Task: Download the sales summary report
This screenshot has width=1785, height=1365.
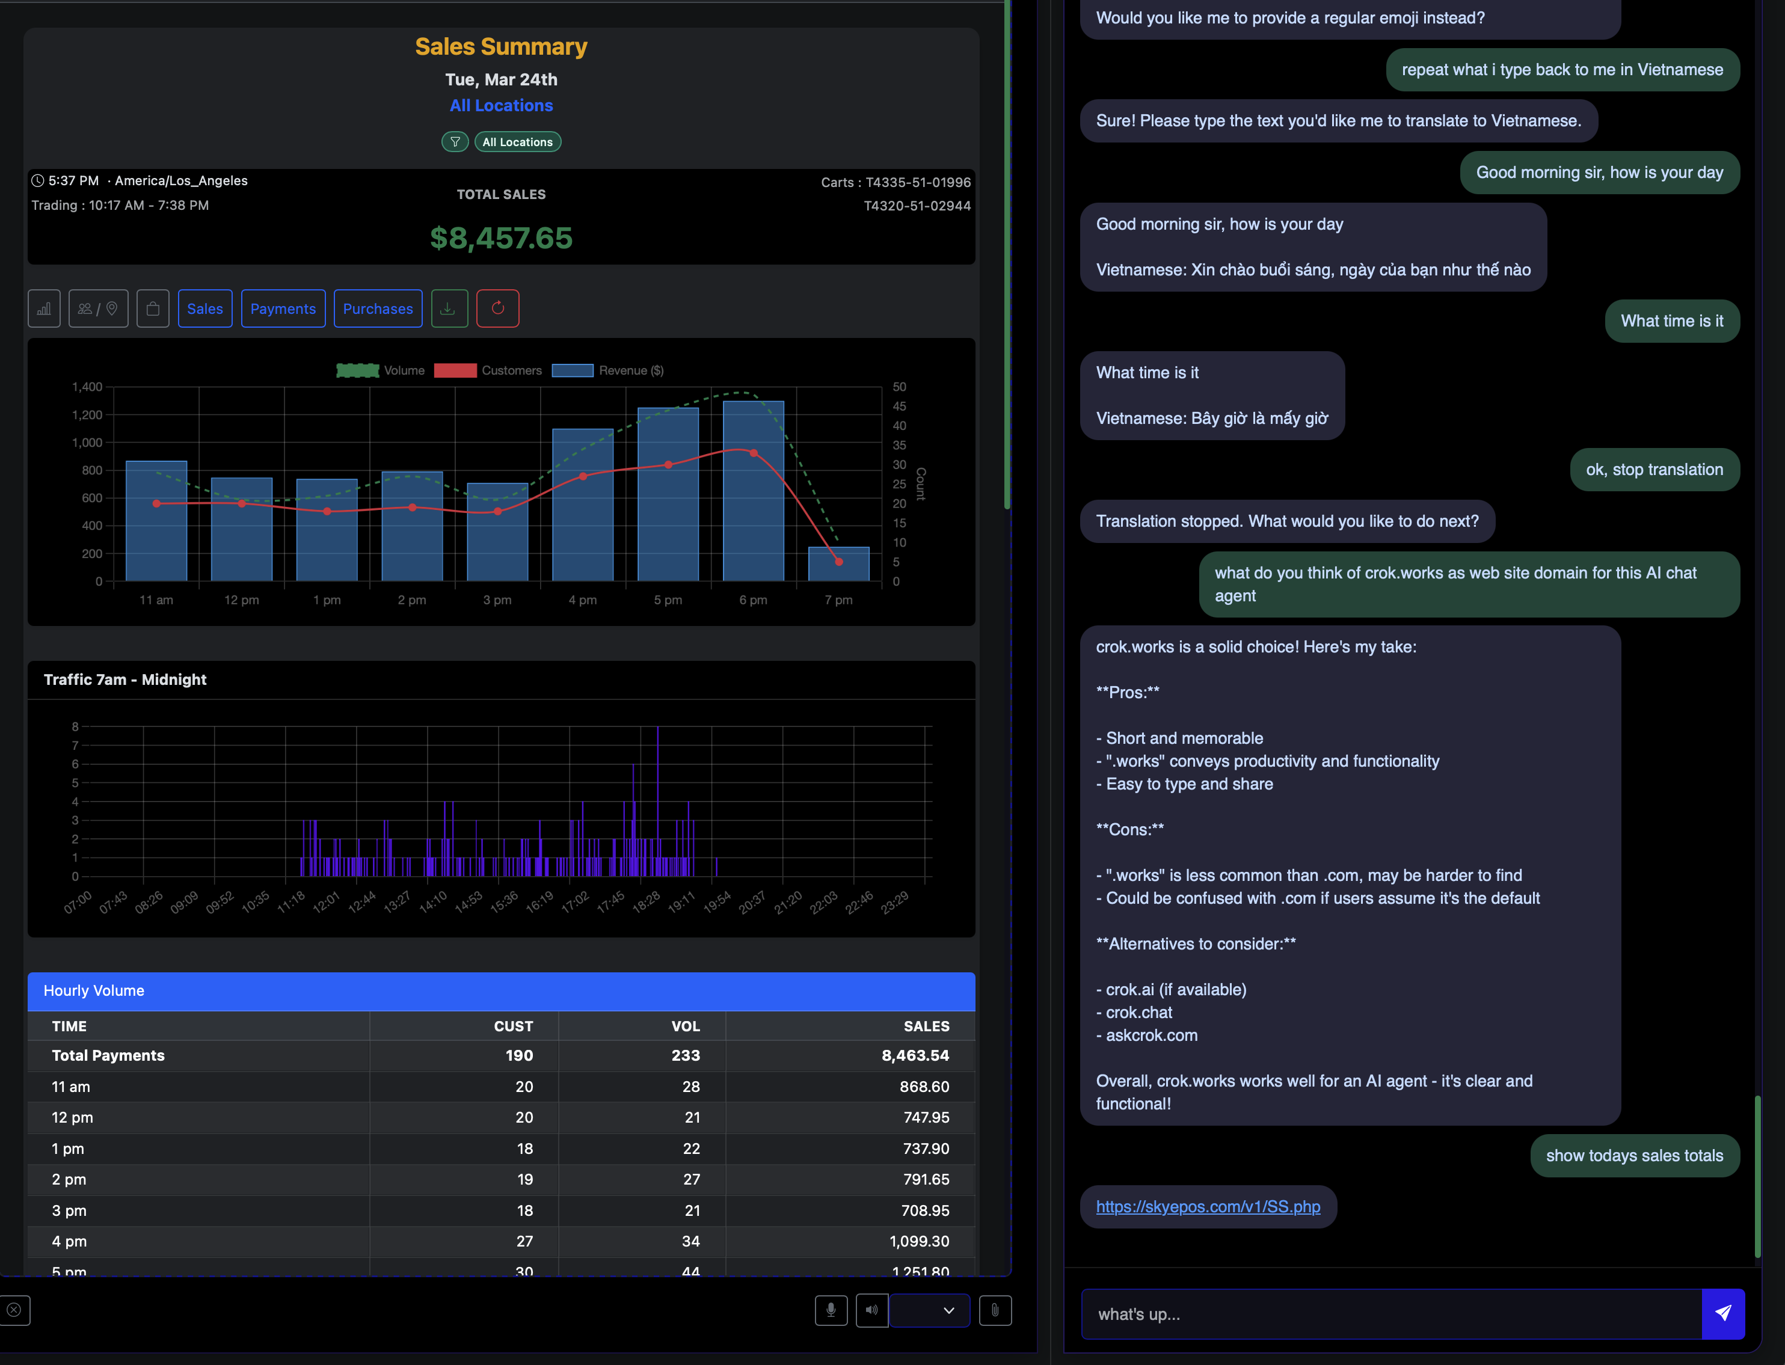Action: tap(449, 308)
